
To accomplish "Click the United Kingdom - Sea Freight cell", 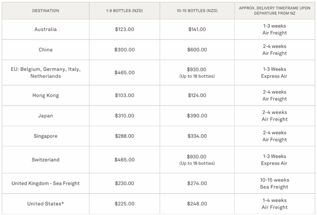I will (x=45, y=183).
